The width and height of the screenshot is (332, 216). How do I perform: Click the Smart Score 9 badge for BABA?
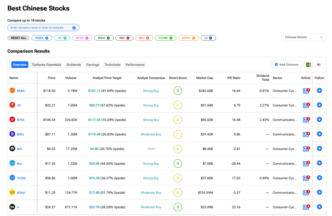pos(178,91)
